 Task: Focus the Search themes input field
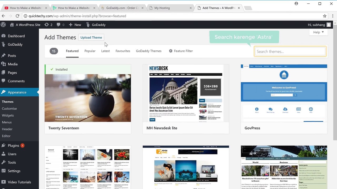pos(290,51)
